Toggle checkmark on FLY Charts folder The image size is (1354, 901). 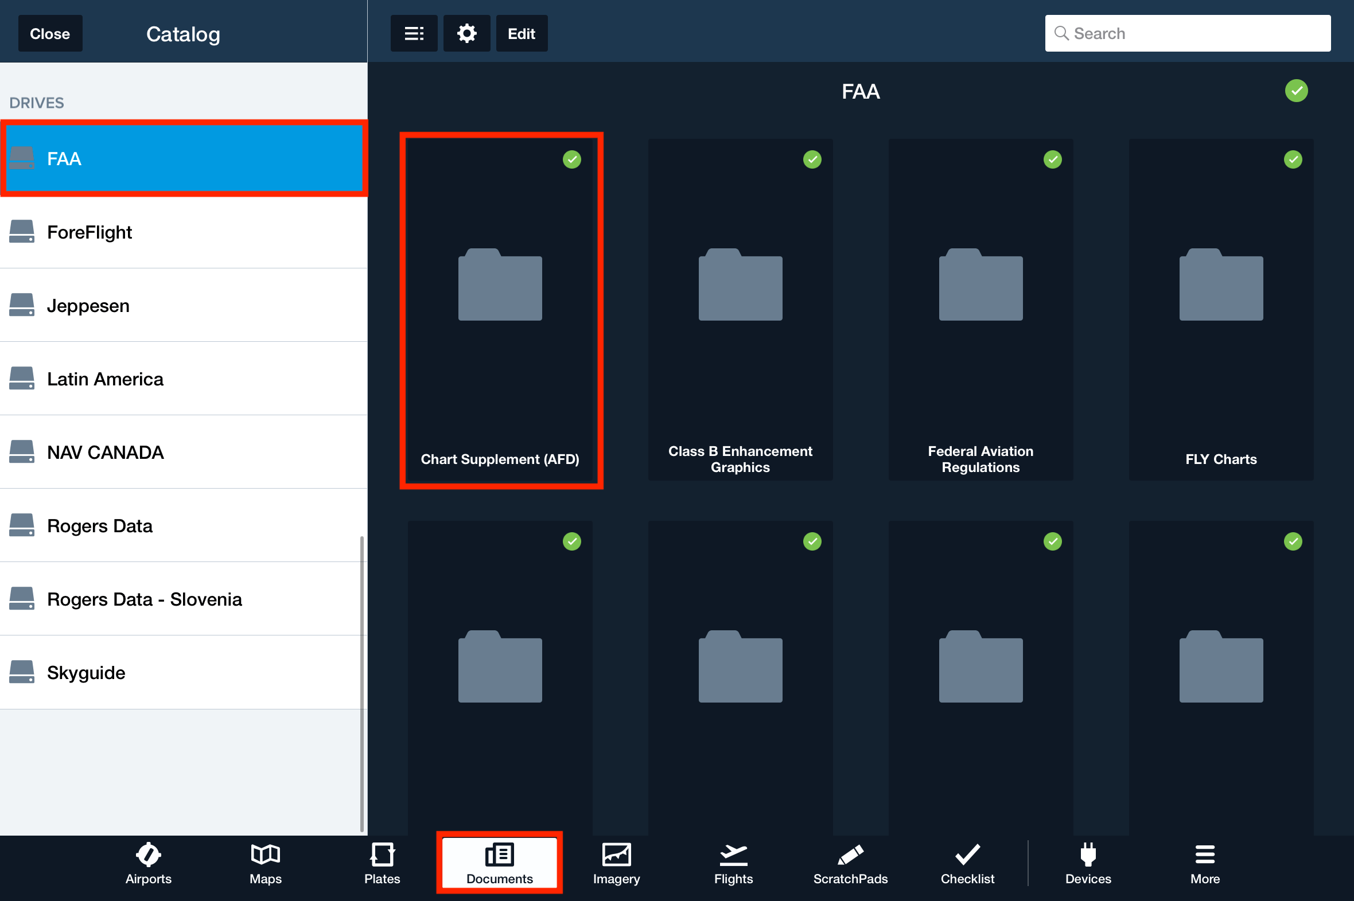pyautogui.click(x=1293, y=159)
